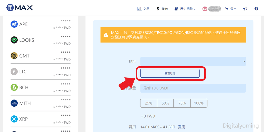Open the APE wallet row label
This screenshot has width=264, height=132.
(23, 24)
